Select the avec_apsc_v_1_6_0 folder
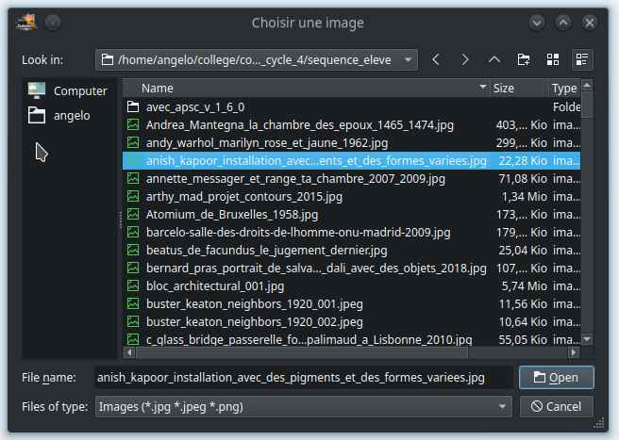Image resolution: width=619 pixels, height=440 pixels. pos(351,106)
